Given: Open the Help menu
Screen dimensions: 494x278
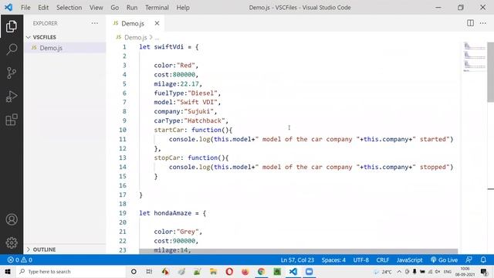Looking at the screenshot, I should (x=183, y=7).
